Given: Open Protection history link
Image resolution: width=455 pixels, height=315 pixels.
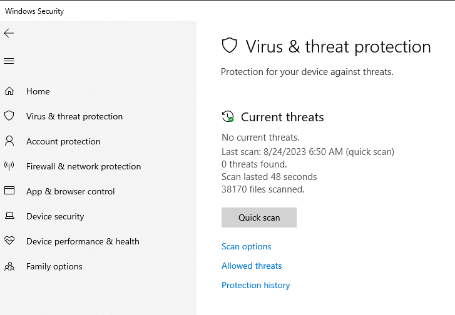Looking at the screenshot, I should point(256,285).
